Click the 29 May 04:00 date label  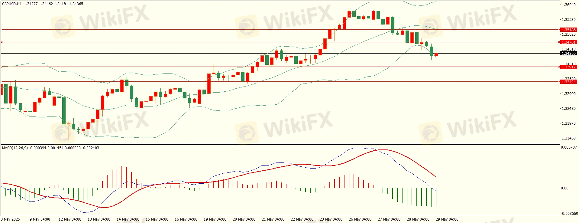447,219
